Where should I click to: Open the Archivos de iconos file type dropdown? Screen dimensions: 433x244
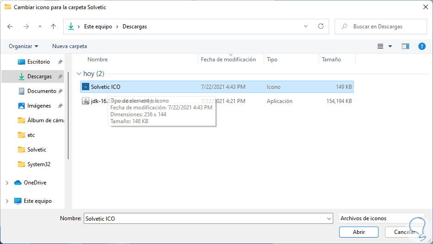click(375, 219)
